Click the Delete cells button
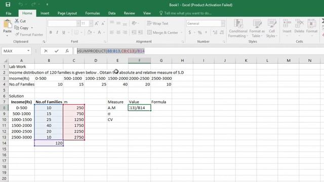The image size is (324, 182). [299, 28]
